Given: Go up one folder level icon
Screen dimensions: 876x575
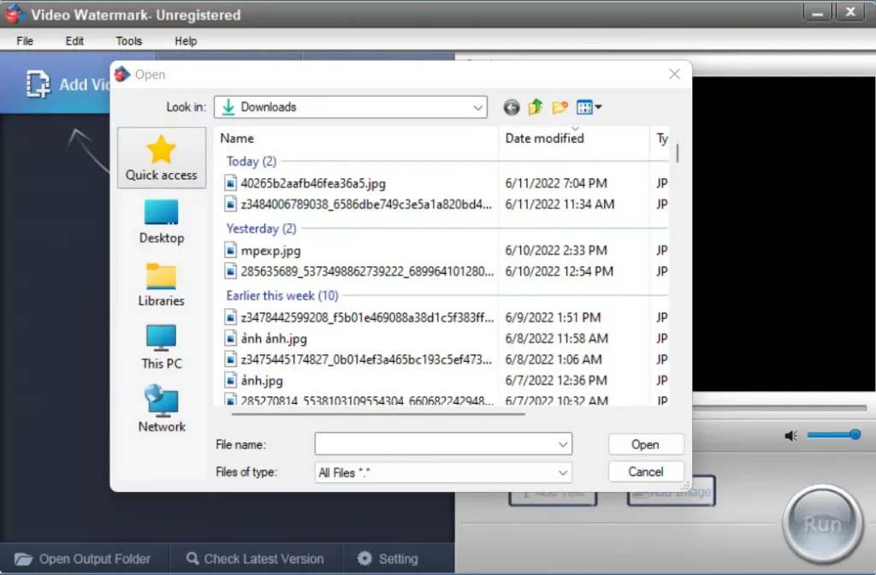Looking at the screenshot, I should coord(536,107).
